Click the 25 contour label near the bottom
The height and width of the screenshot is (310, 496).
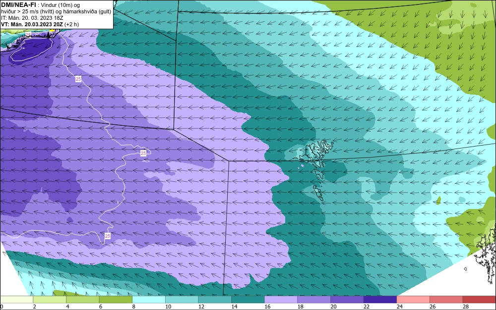(x=108, y=236)
